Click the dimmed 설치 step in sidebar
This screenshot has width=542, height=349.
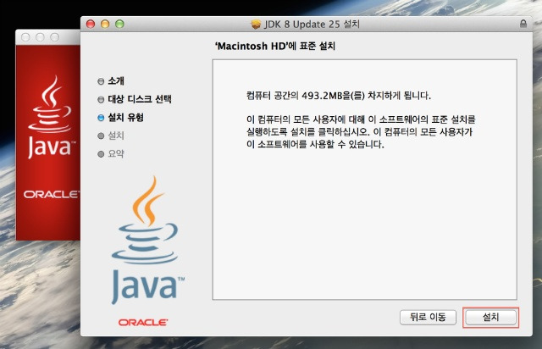116,136
